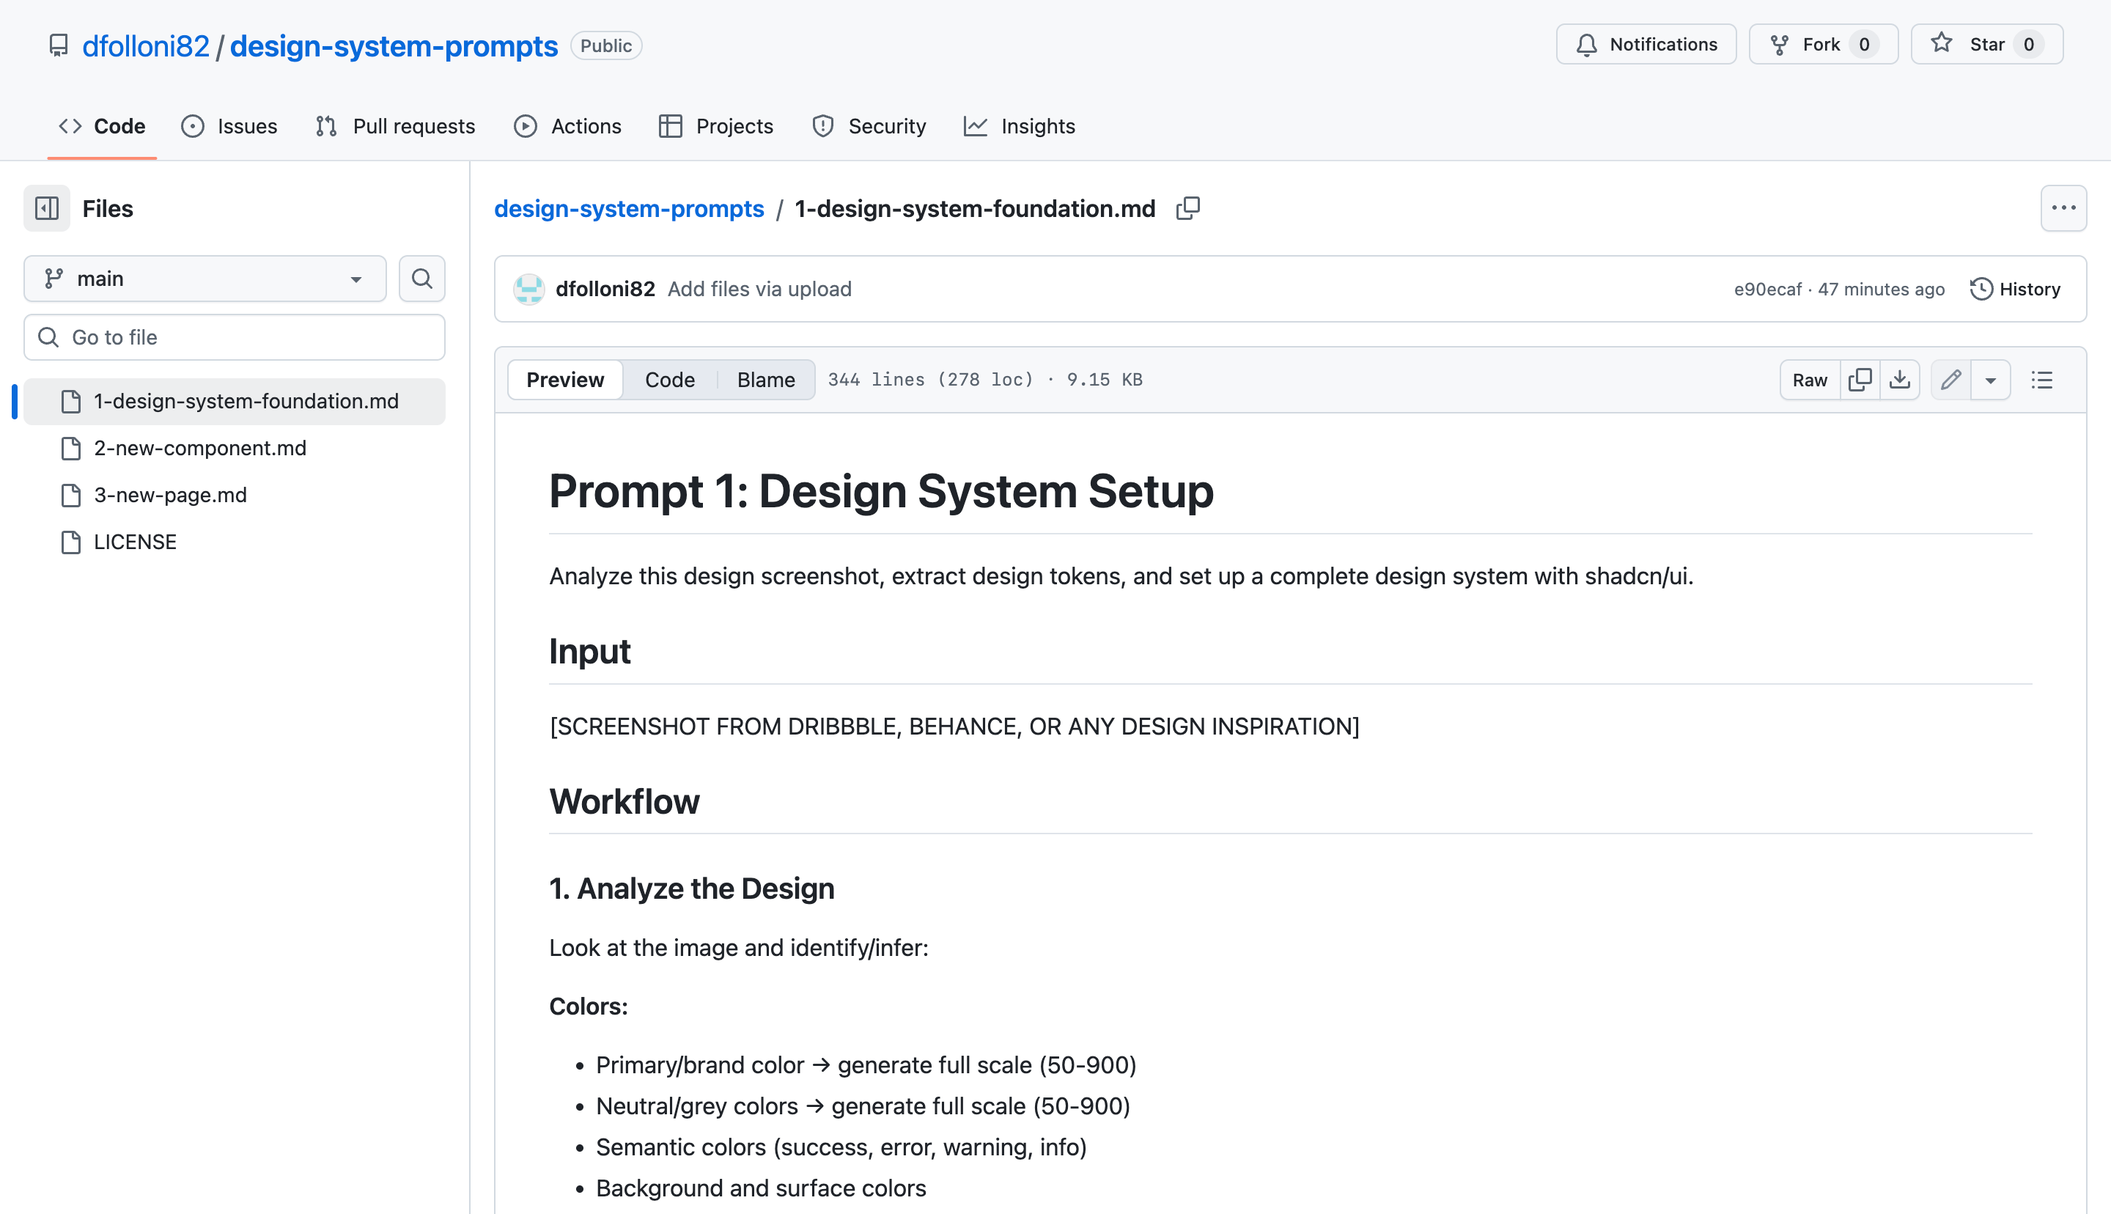View Raw file button

[x=1809, y=380]
